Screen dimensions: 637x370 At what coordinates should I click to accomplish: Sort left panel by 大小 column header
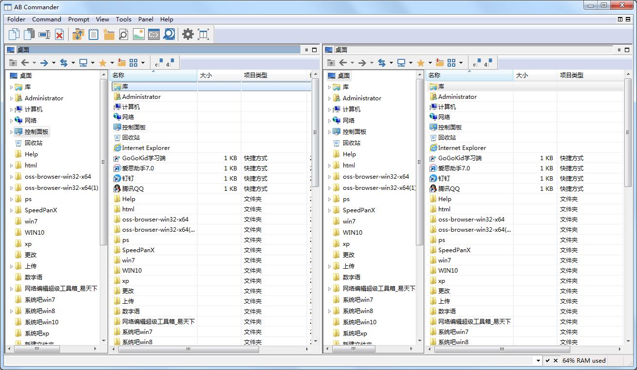click(219, 75)
